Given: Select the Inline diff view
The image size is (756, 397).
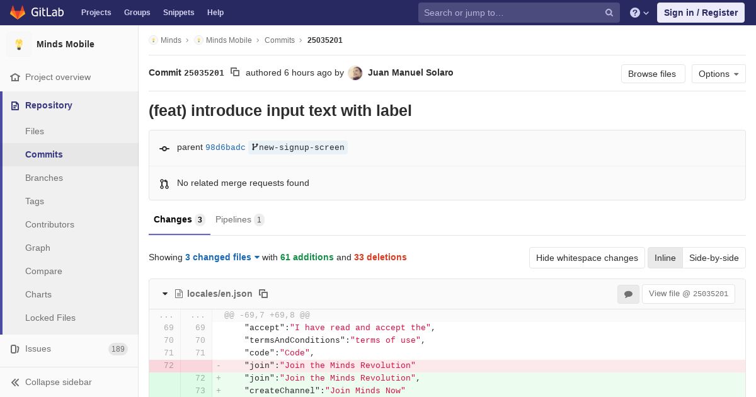Looking at the screenshot, I should coord(665,258).
